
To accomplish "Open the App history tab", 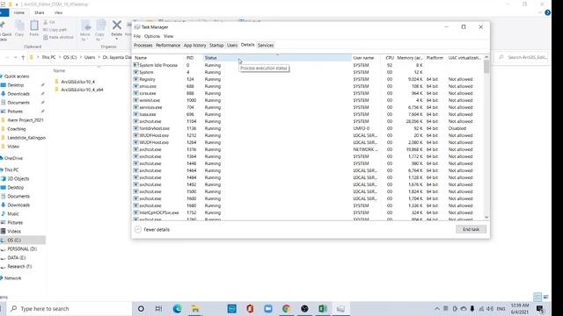I will (x=194, y=45).
